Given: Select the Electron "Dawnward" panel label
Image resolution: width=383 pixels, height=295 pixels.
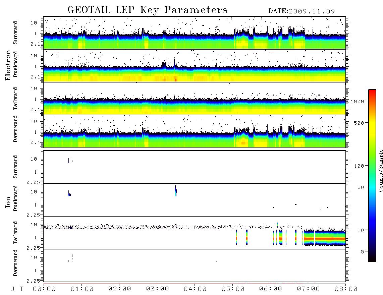Looking at the screenshot, I should coord(15,129).
